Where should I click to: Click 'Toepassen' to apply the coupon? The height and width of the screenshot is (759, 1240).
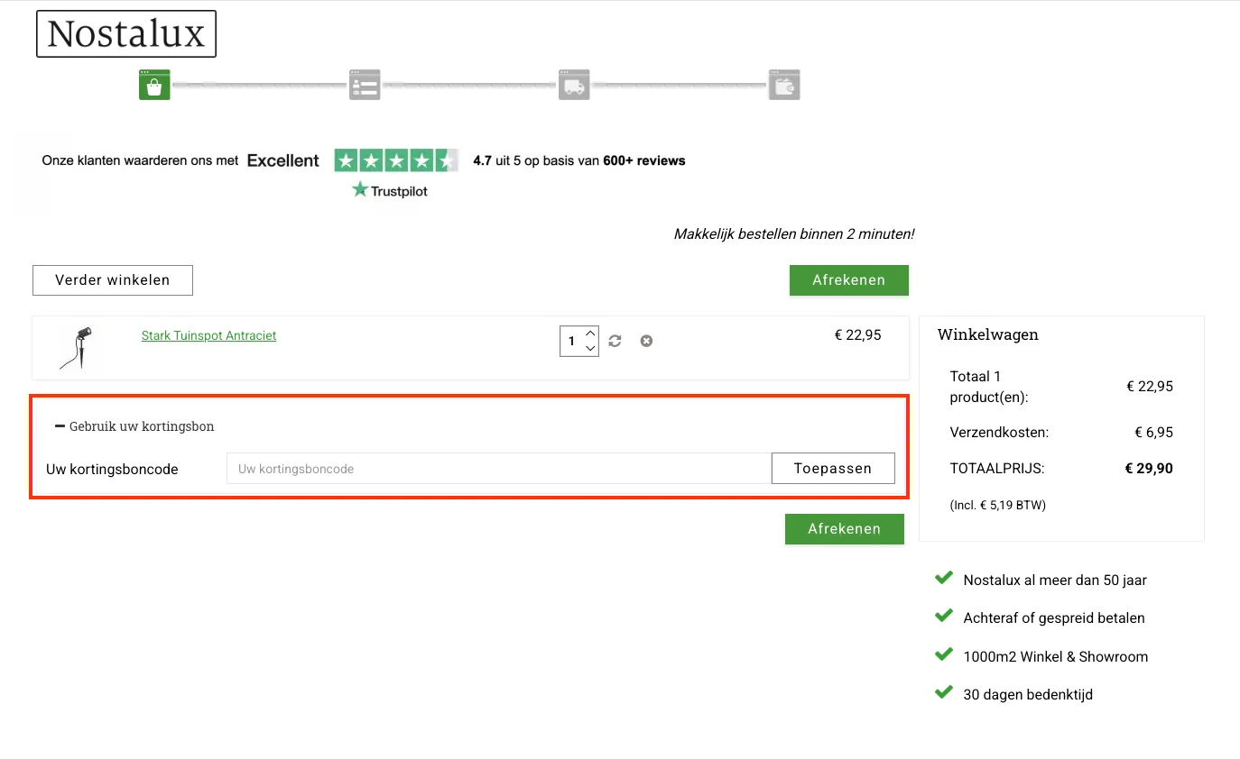pos(832,469)
